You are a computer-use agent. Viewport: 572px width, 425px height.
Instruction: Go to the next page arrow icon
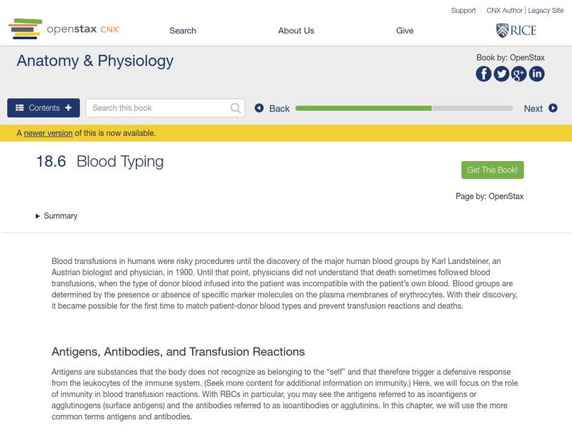click(553, 108)
